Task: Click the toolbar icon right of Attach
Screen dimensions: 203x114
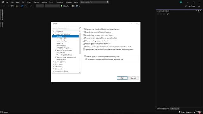Action: coord(73,6)
